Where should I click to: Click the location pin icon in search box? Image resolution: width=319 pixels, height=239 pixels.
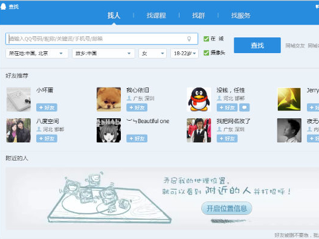189,39
